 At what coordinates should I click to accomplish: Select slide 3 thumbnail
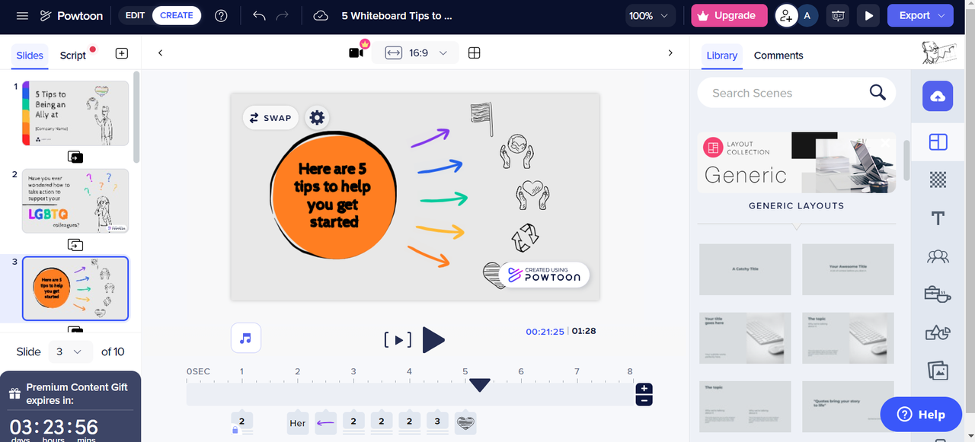75,288
